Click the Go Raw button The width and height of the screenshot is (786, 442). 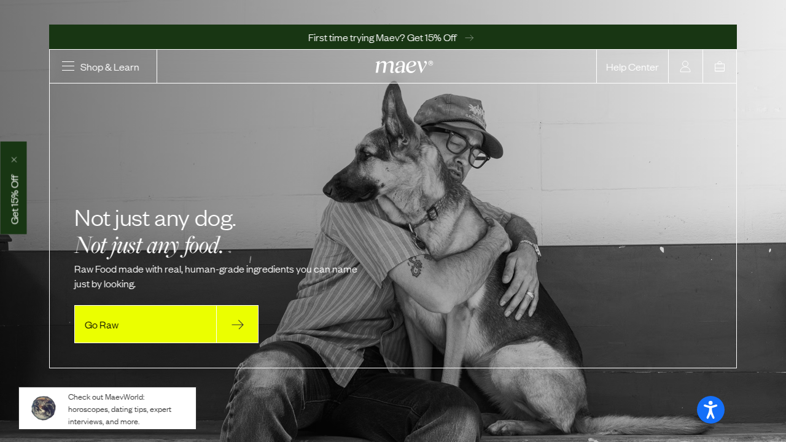(146, 324)
